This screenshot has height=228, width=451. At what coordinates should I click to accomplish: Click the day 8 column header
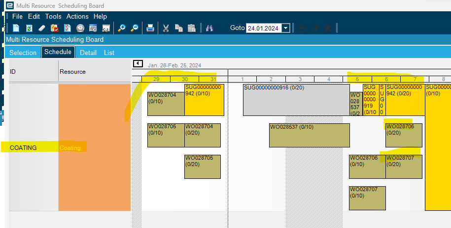(x=440, y=79)
